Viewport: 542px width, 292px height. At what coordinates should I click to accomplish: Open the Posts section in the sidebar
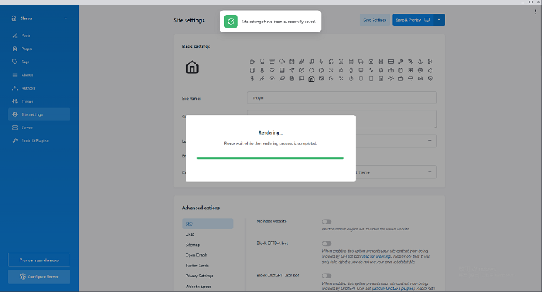coord(27,35)
